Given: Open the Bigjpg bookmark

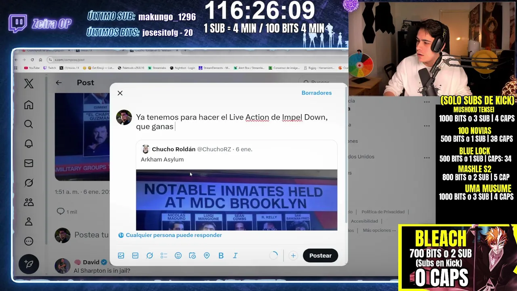Looking at the screenshot, I should tap(318, 68).
